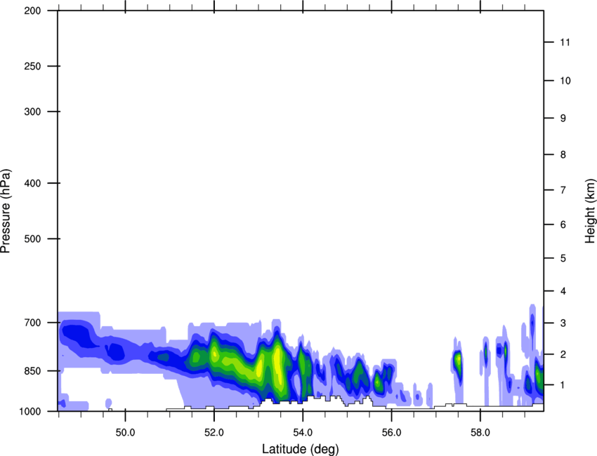The image size is (597, 456).
Task: Click the 10 km height label
Action: pos(565,81)
